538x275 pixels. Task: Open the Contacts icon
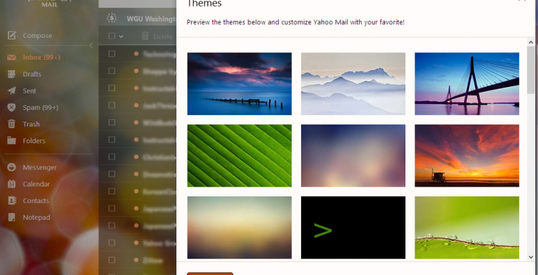pos(12,201)
